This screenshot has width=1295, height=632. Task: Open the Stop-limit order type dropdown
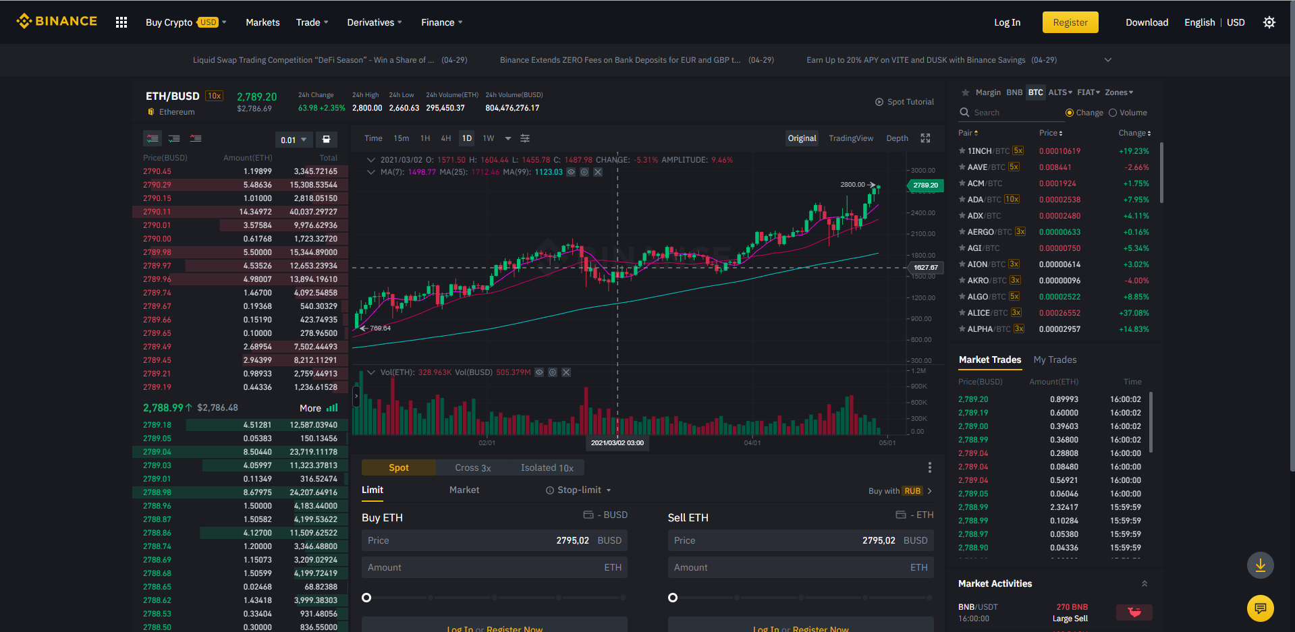coord(578,490)
